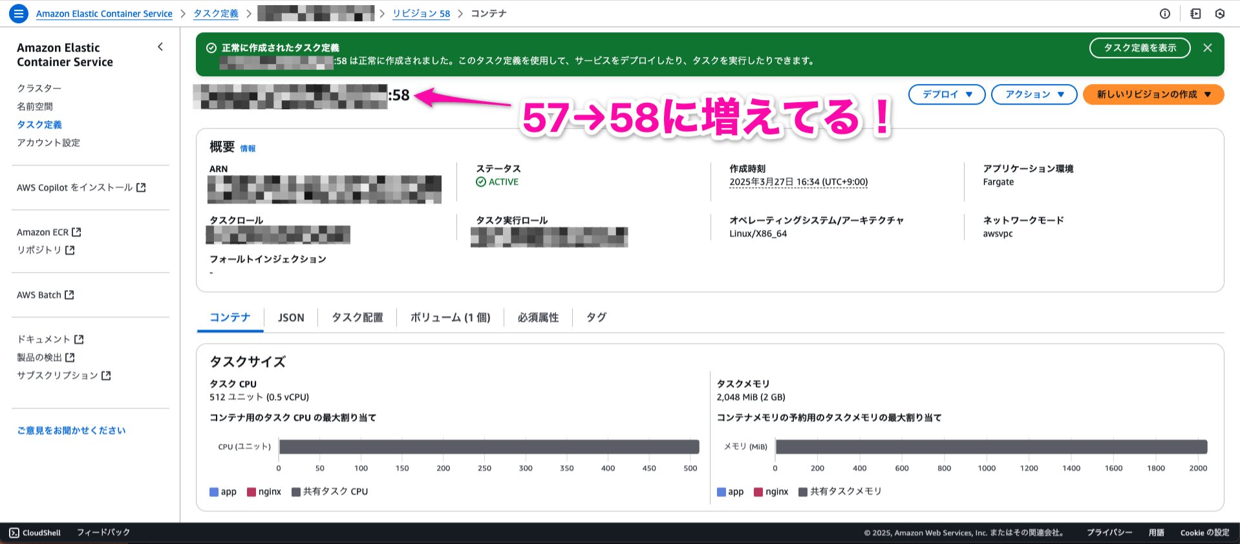Screen dimensions: 1240x544
Task: Go to Amazon Elastic Container Service breadcrumb
Action: (104, 14)
